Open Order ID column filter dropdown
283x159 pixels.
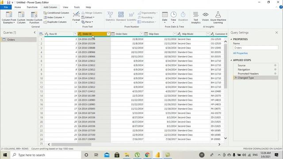[x=108, y=34]
